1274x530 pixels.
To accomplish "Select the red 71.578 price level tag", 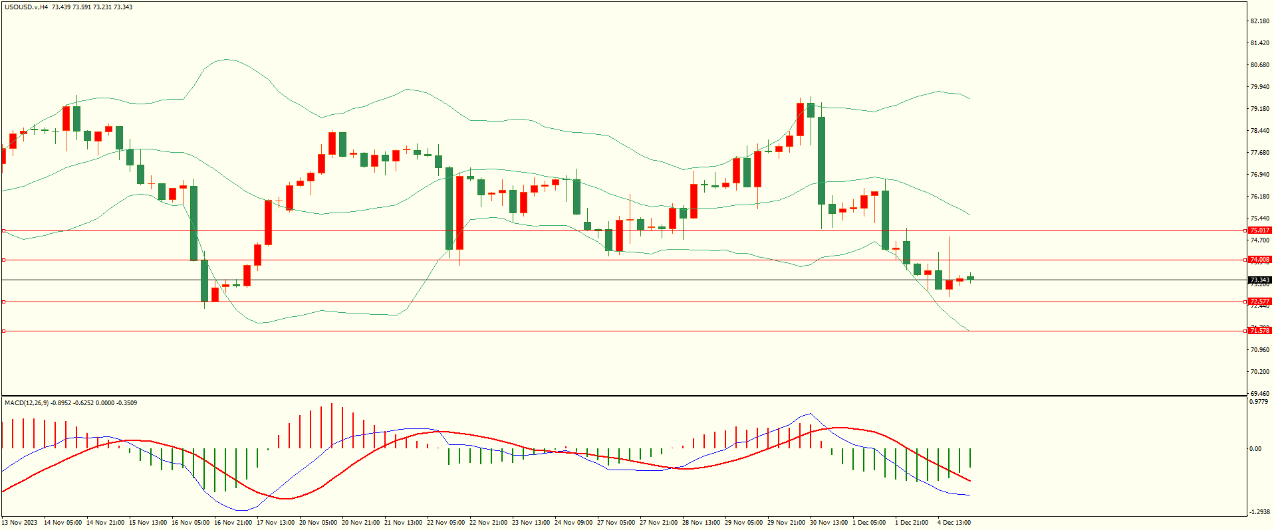I will (x=1259, y=331).
